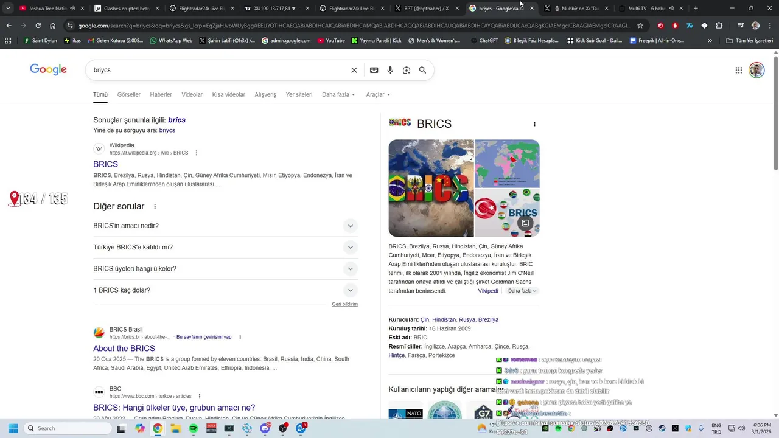Open the ChatGPT bookmark

pyautogui.click(x=484, y=40)
